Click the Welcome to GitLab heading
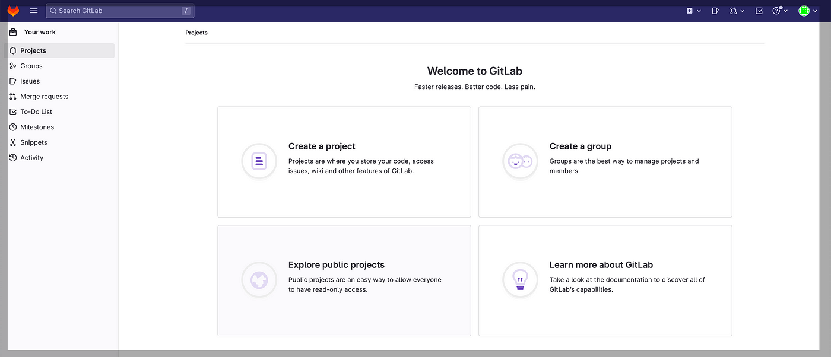The image size is (831, 357). (475, 71)
